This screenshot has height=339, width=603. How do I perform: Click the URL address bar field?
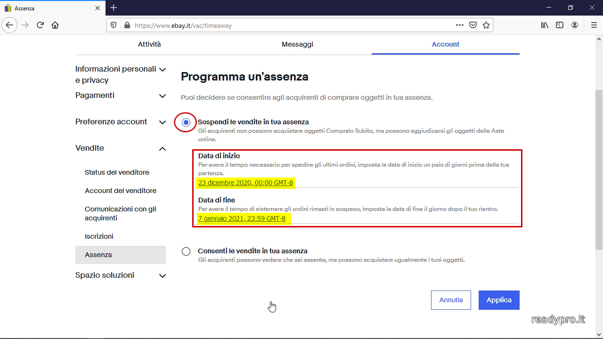[x=292, y=25]
